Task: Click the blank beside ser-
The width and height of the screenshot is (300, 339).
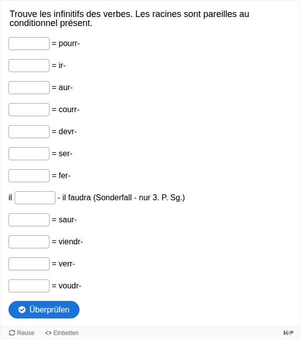Action: click(29, 154)
